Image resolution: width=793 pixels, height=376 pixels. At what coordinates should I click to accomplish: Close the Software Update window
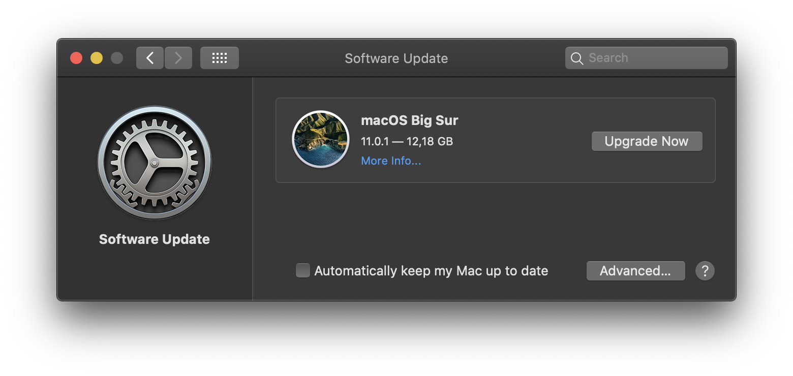76,58
